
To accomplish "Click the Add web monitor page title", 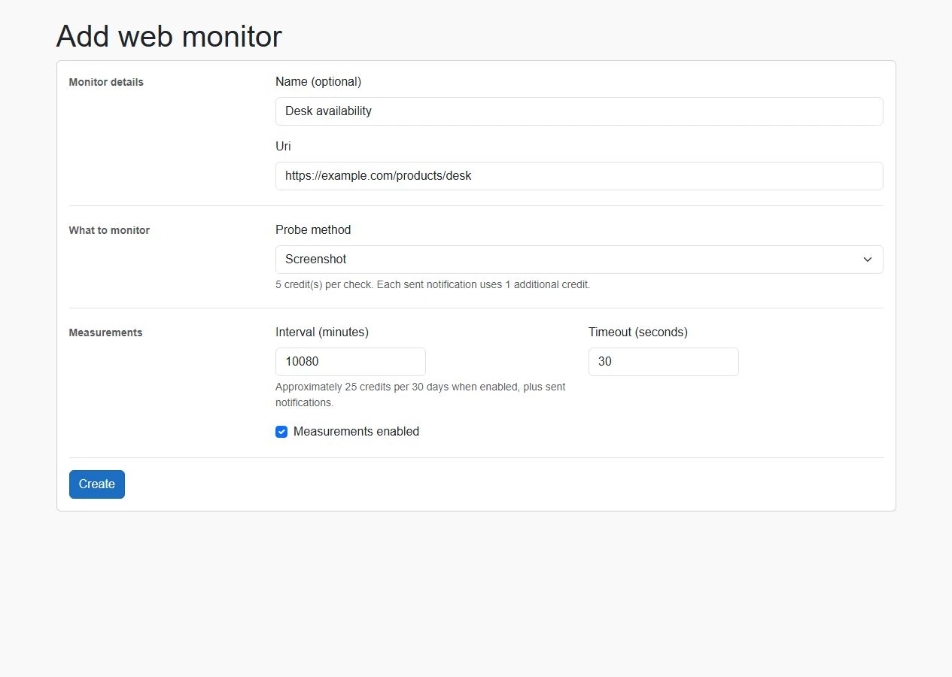I will [x=169, y=36].
